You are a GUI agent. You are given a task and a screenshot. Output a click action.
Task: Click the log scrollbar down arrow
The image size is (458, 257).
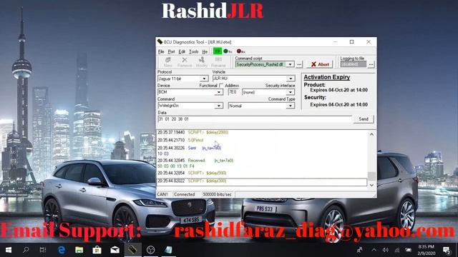[371, 185]
